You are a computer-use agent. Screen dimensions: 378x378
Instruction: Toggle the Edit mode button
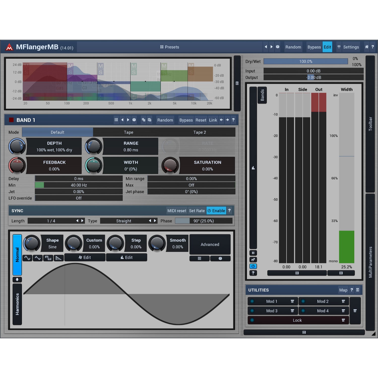coord(327,47)
